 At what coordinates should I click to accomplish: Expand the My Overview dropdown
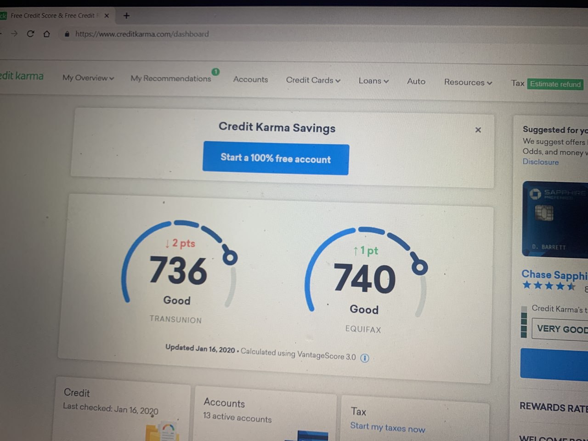coord(88,78)
